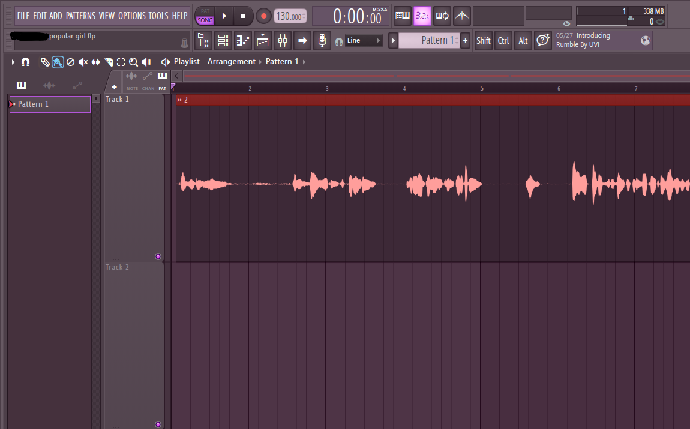The height and width of the screenshot is (429, 690).
Task: Show patterns with the piano icon in picker
Action: [x=21, y=85]
